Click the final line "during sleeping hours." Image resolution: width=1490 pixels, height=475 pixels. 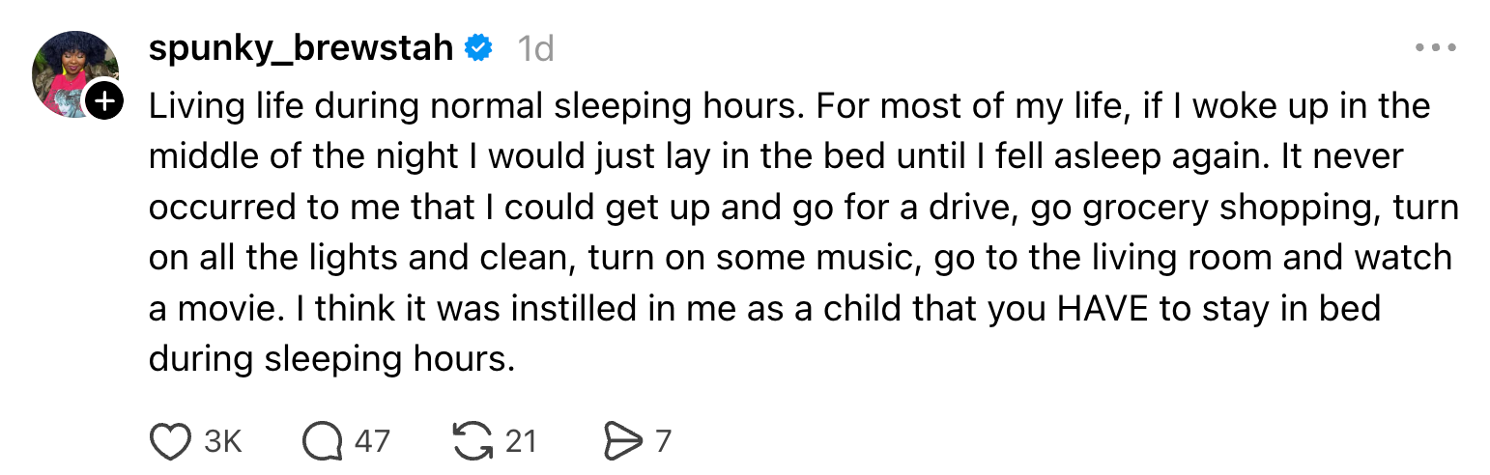coord(329,358)
